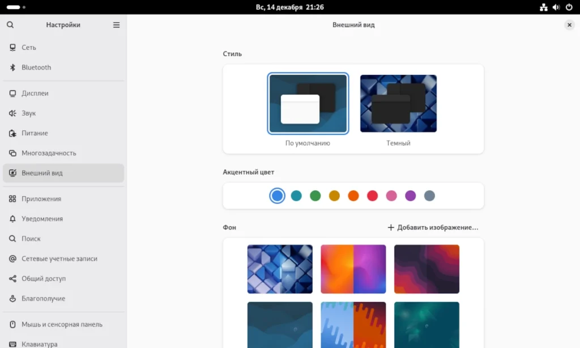This screenshot has height=348, width=580.
Task: Choose the blue accent color
Action: pos(277,196)
